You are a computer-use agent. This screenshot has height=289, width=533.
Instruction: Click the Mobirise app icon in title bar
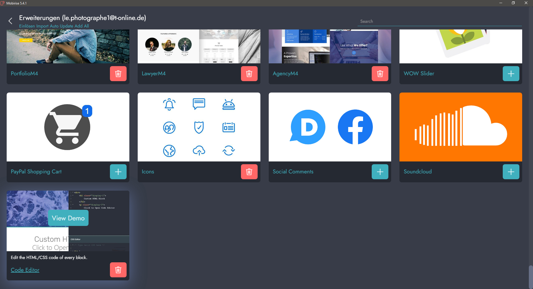[x=3, y=3]
